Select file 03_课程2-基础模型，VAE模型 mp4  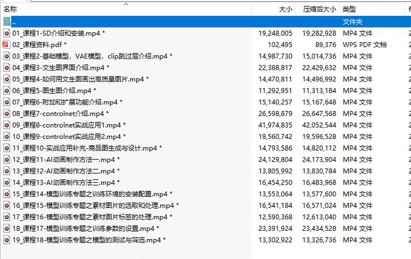(89, 56)
